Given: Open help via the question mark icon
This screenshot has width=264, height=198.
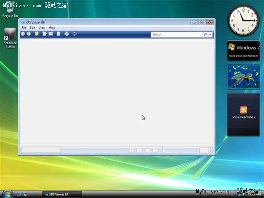Looking at the screenshot, I should (74, 34).
